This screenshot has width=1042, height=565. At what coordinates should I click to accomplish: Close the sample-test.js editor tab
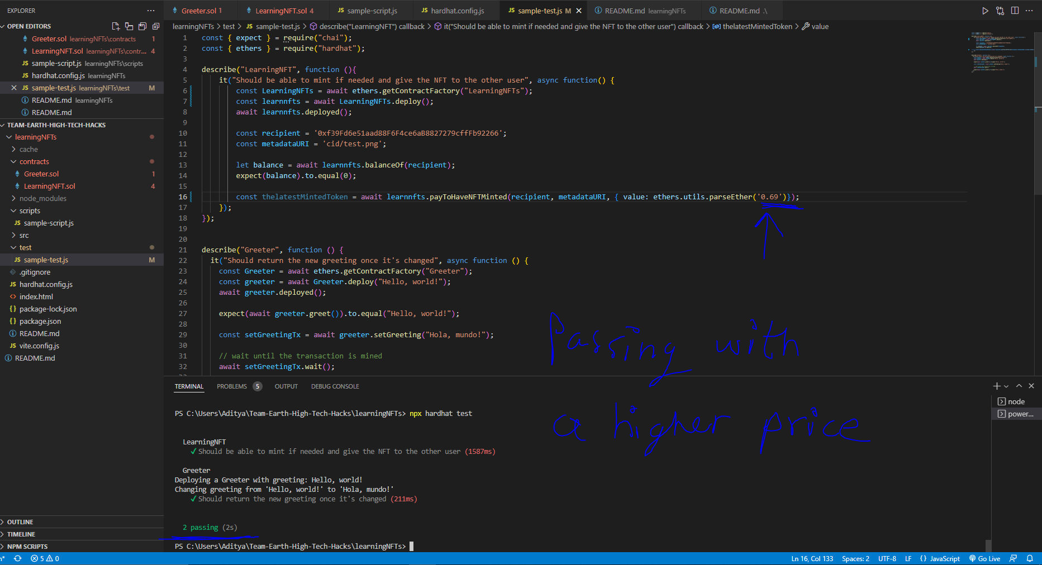[x=579, y=11]
